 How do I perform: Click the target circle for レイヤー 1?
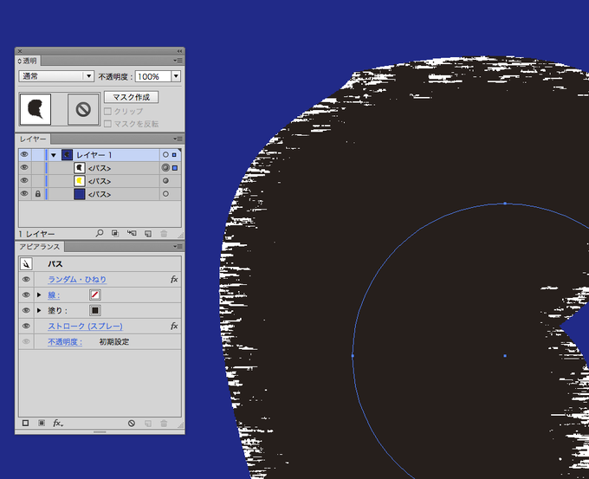pyautogui.click(x=165, y=155)
